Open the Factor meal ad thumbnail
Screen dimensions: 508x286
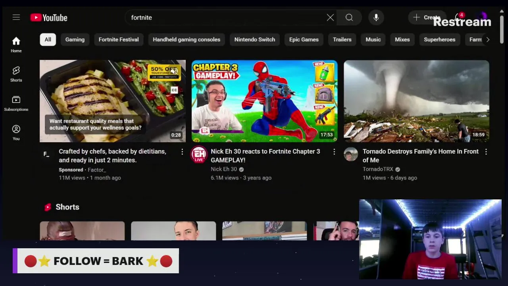coord(113,101)
